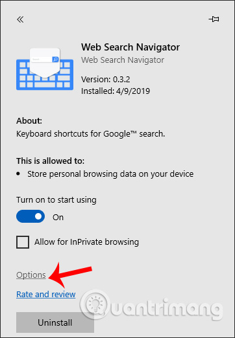Pin the extension pane with pushpin icon
Viewport: 235px width, 338px height.
[x=214, y=19]
